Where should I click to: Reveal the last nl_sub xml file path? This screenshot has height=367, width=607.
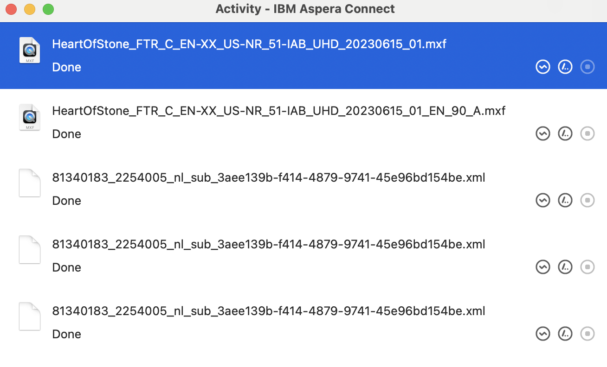click(565, 334)
